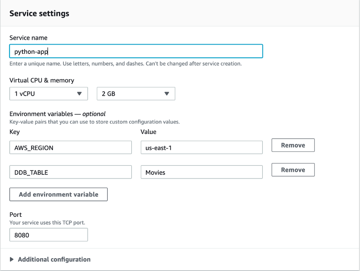Open the 2 GB memory dropdown
360x271 pixels.
click(136, 93)
